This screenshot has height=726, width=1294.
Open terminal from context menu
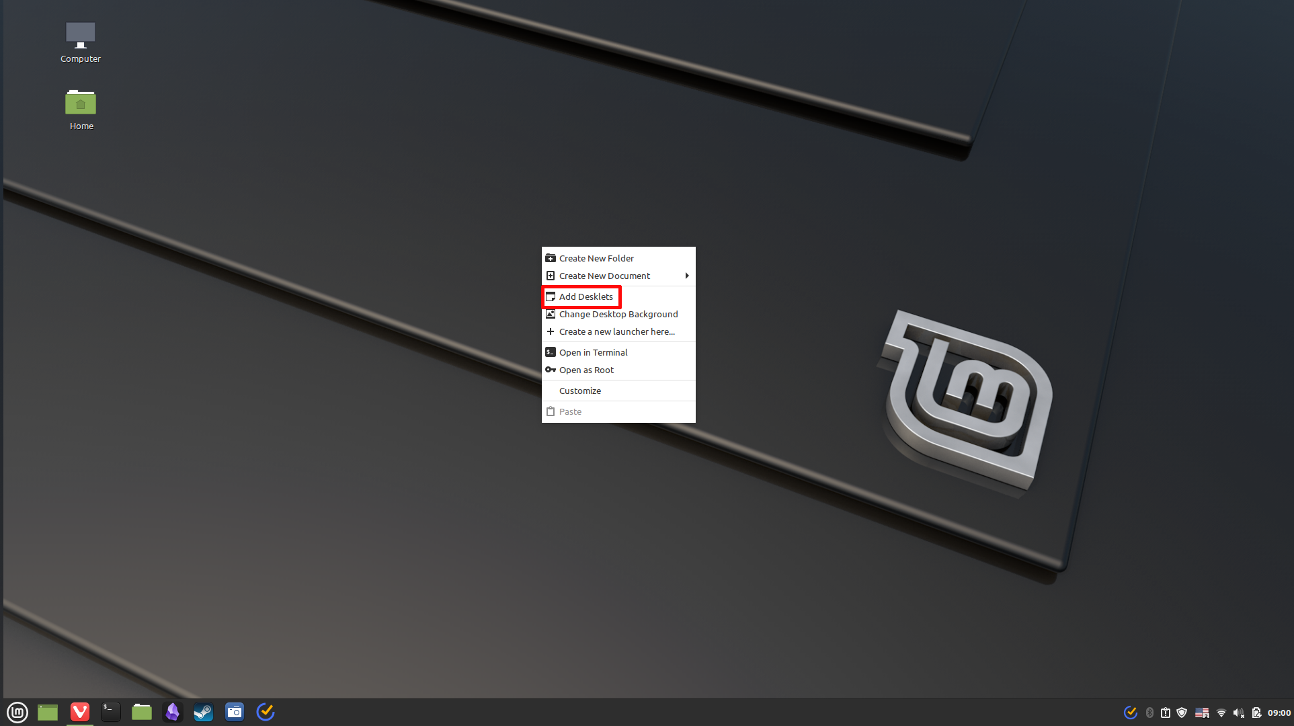592,351
